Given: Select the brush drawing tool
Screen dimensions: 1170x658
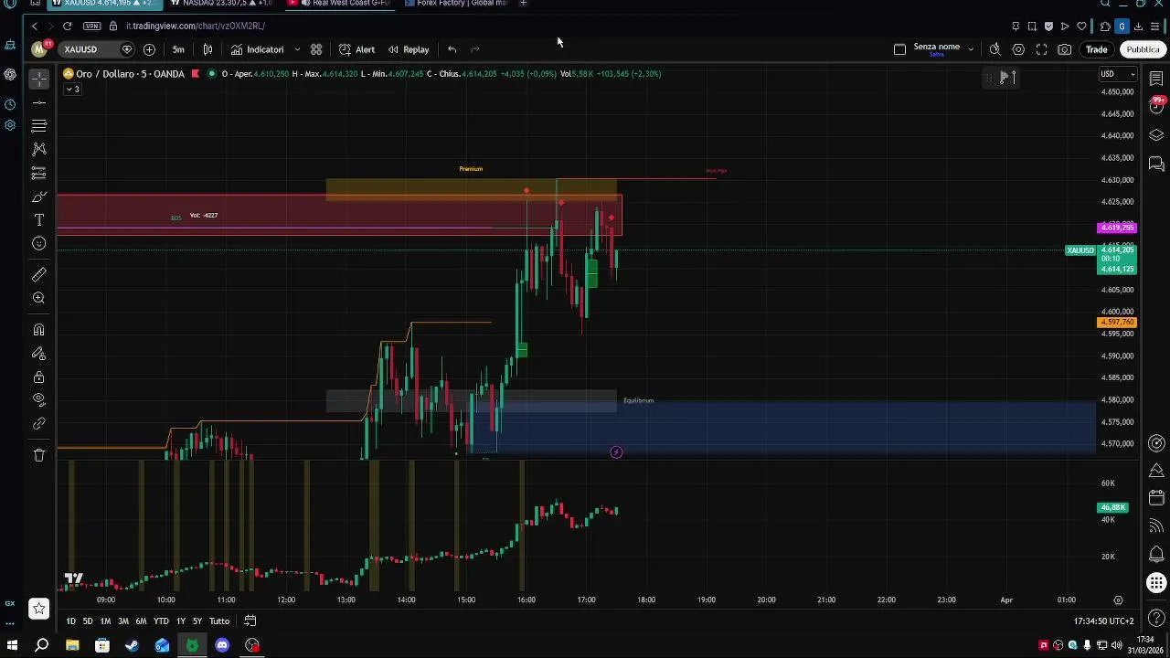Looking at the screenshot, I should point(38,196).
